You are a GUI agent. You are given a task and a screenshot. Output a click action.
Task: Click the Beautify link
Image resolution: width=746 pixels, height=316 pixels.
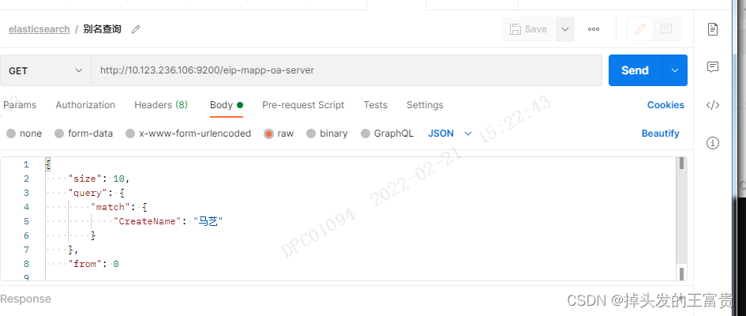point(661,134)
